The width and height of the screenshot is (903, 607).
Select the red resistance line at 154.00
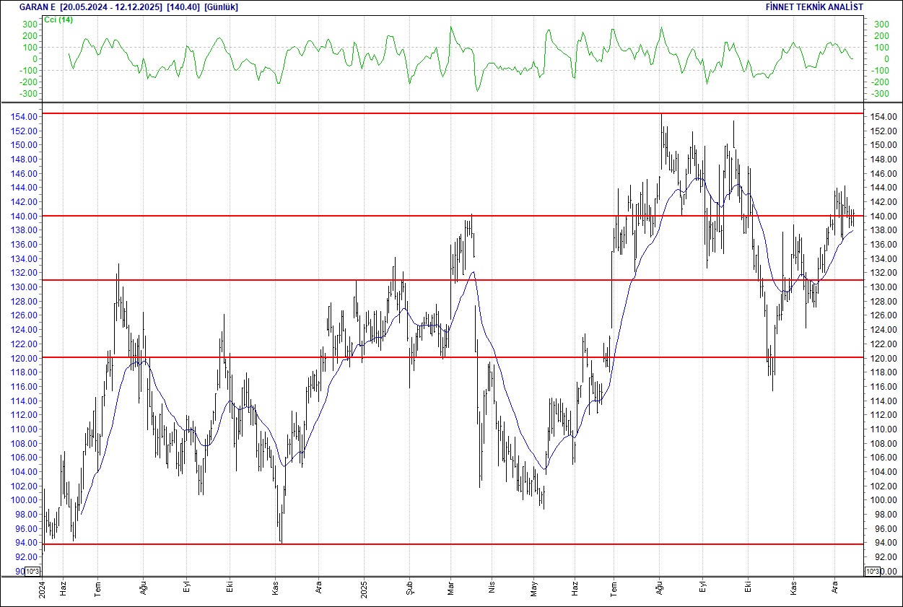[433, 114]
